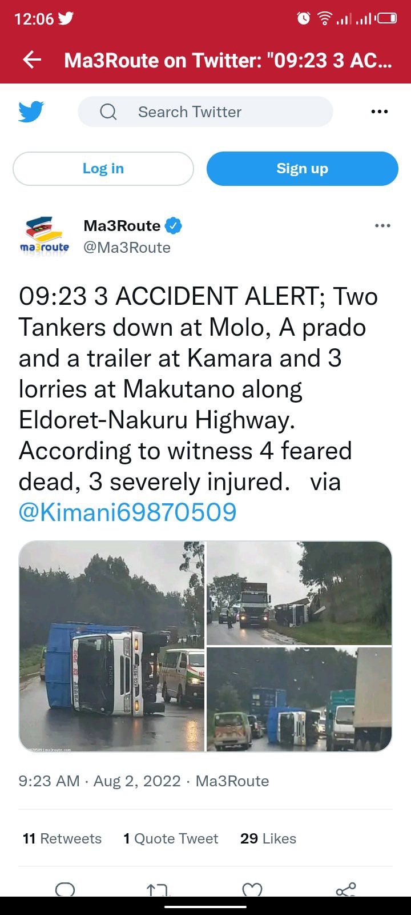
Task: Click the search magnifier icon
Action: pyautogui.click(x=108, y=112)
